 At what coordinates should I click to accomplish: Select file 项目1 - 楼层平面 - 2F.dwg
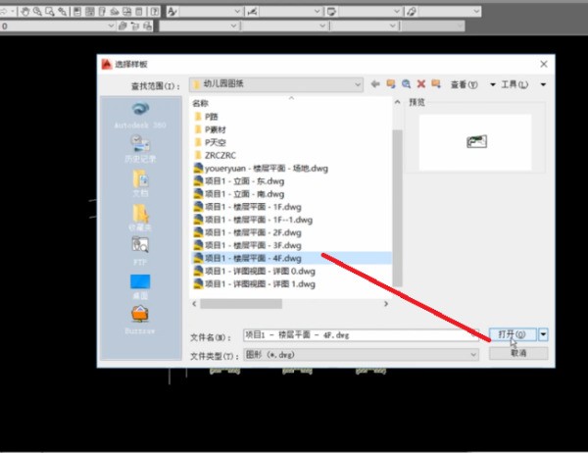click(x=253, y=232)
